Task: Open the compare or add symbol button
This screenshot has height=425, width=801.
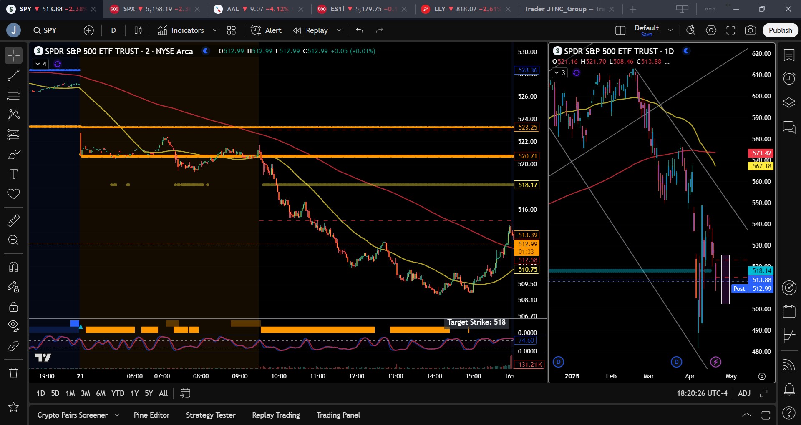Action: (x=89, y=30)
